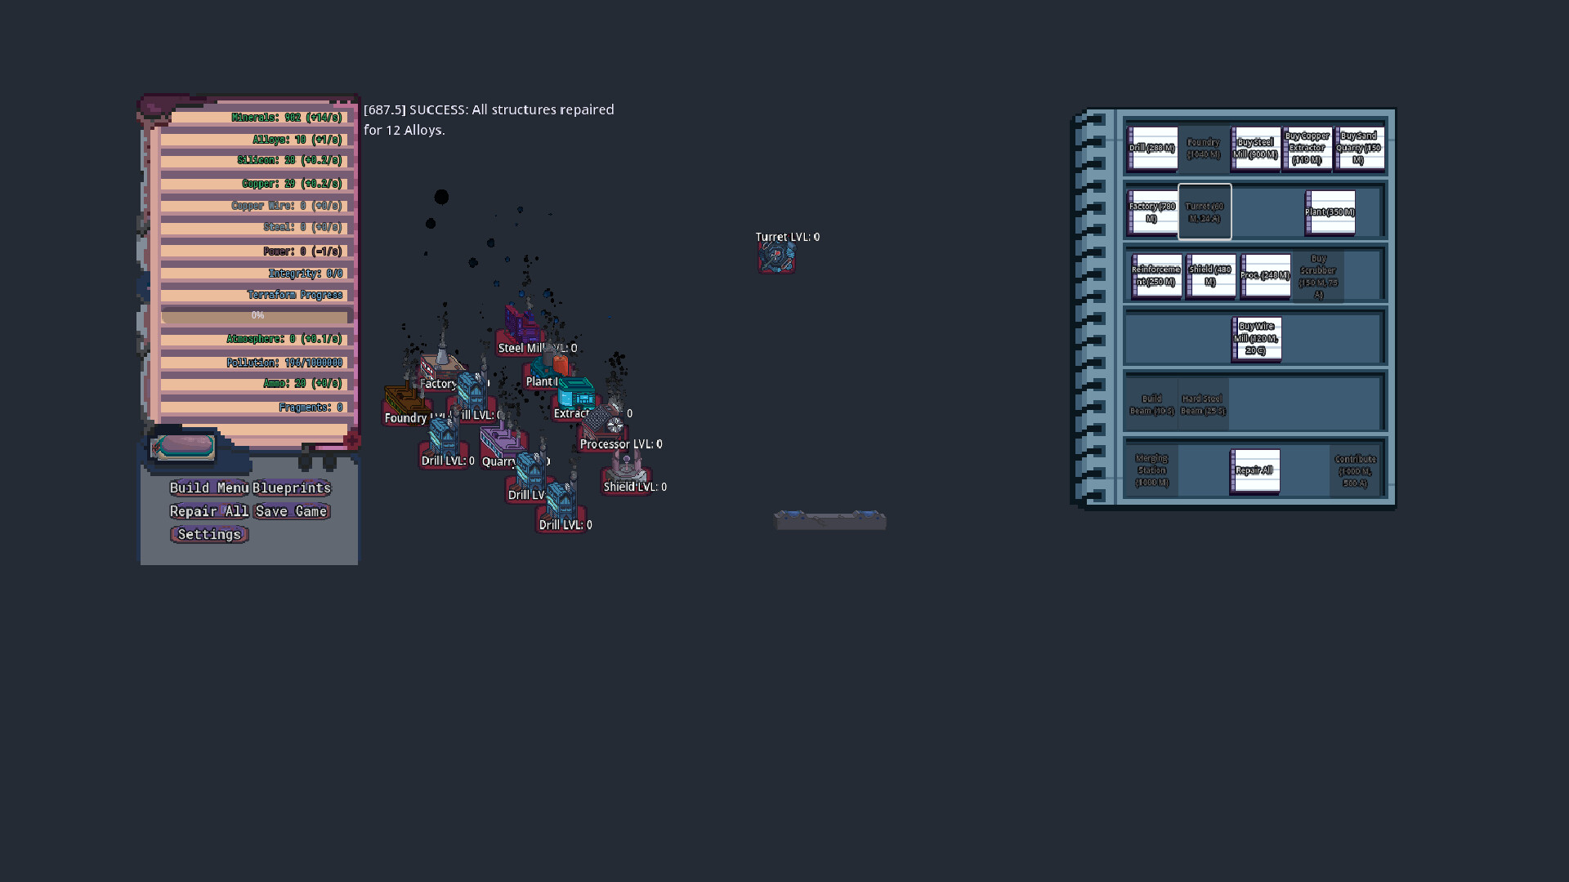Viewport: 1569px width, 882px height.
Task: Select the Buy Sand Quarry card
Action: [1359, 148]
